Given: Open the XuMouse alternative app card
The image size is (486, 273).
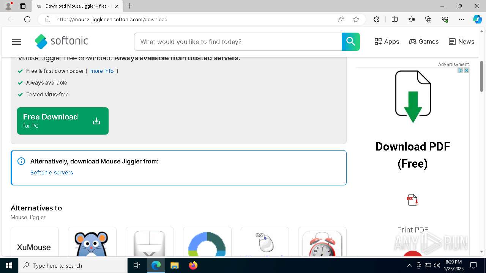Looking at the screenshot, I should point(35,242).
